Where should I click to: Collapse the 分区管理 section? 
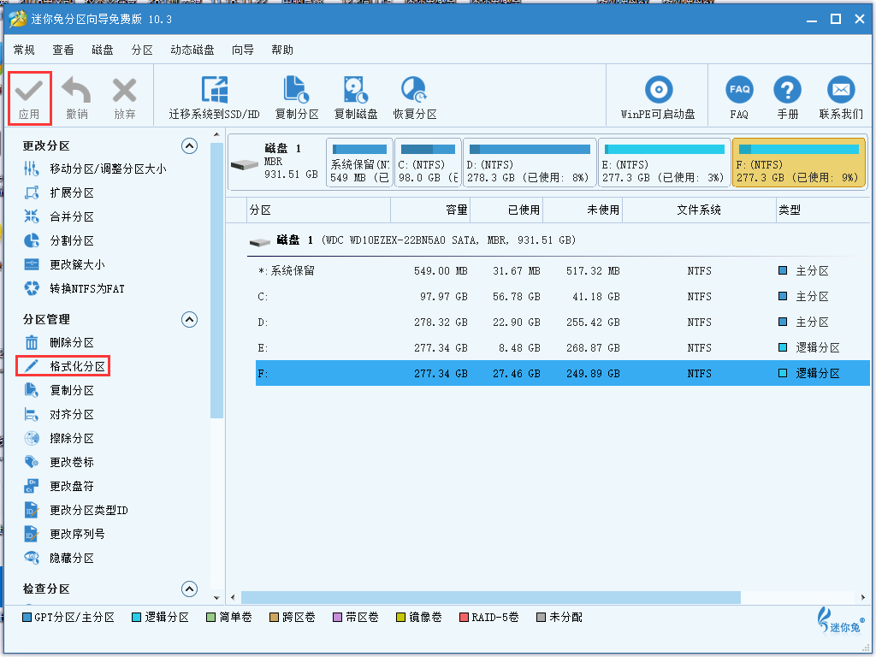[x=189, y=320]
